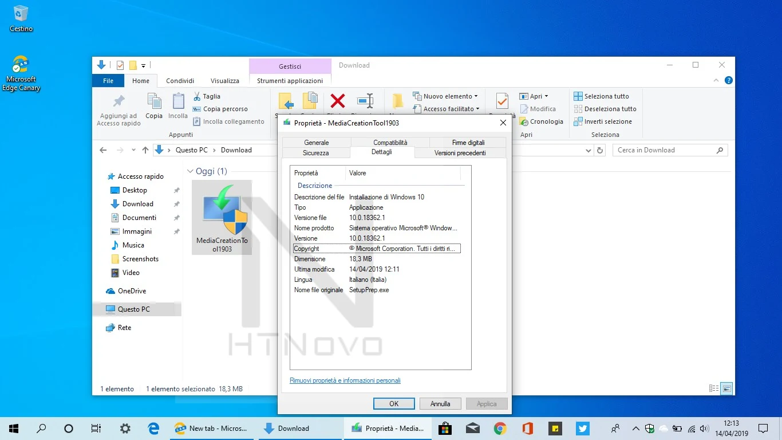
Task: Click the blue help question-mark icon
Action: click(728, 81)
